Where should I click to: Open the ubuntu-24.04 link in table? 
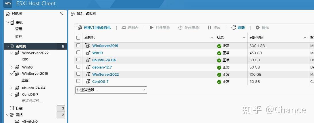click(x=104, y=60)
